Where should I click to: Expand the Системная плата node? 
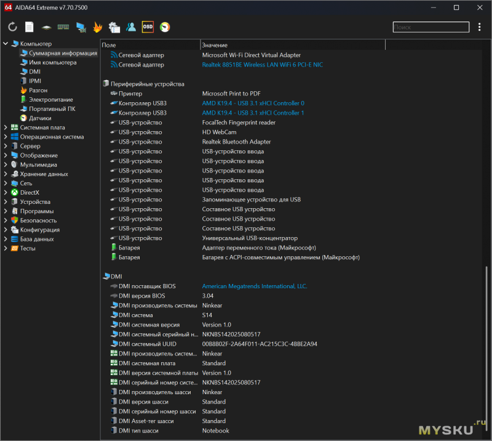tap(6, 127)
